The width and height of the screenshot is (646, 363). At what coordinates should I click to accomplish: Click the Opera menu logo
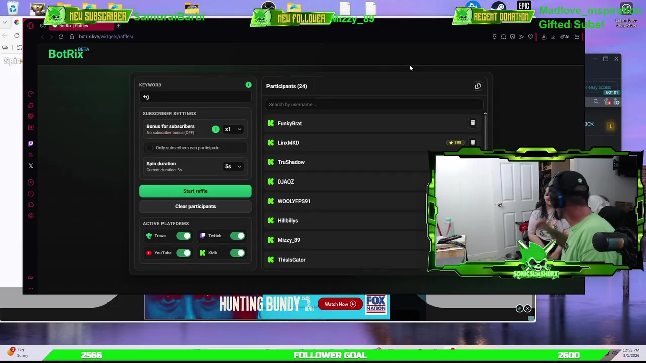31,26
